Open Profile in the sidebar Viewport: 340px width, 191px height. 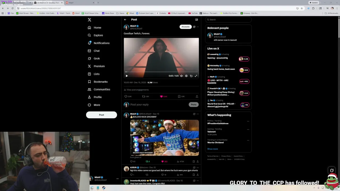[x=95, y=97]
